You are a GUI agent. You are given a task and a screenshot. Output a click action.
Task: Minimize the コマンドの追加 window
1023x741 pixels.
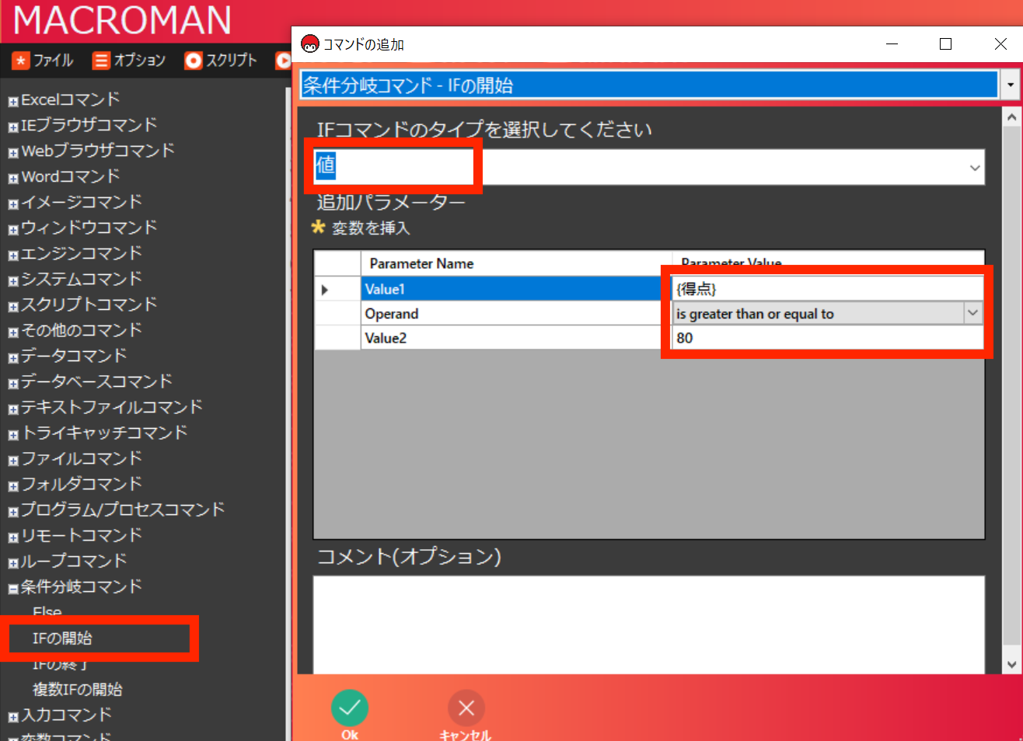[892, 44]
